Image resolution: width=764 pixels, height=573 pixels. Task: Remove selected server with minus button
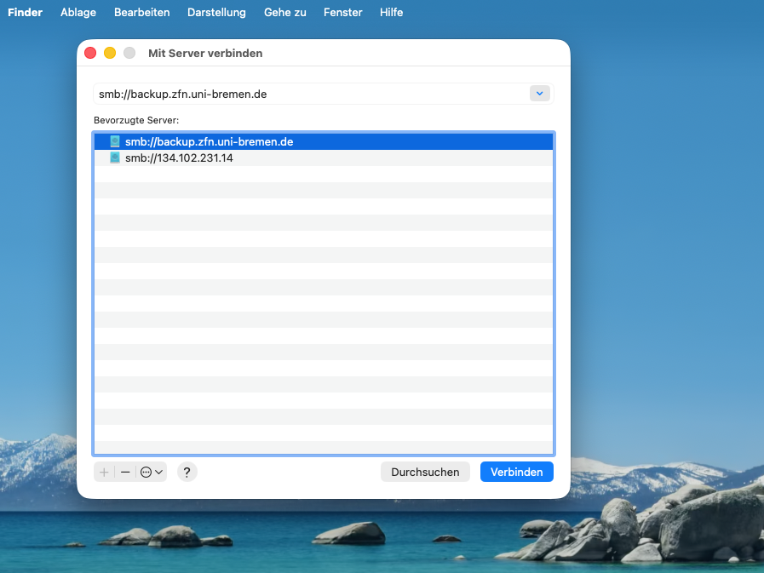125,472
